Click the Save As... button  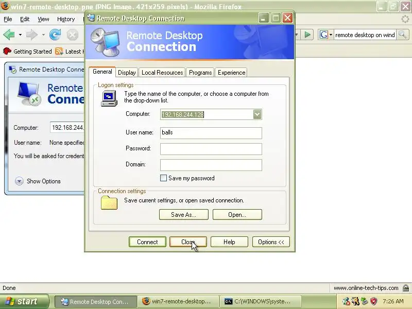(184, 215)
